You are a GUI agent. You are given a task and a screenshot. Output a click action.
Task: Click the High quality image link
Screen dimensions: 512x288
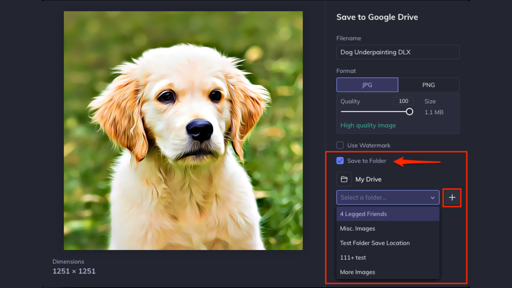[368, 125]
